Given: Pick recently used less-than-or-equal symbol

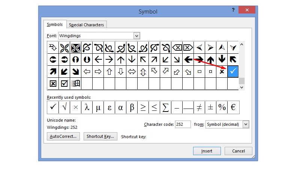Looking at the screenshot, I should (x=154, y=107).
